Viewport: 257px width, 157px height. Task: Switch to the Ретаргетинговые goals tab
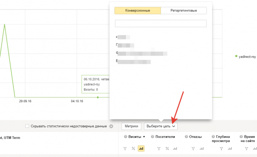pos(184,10)
